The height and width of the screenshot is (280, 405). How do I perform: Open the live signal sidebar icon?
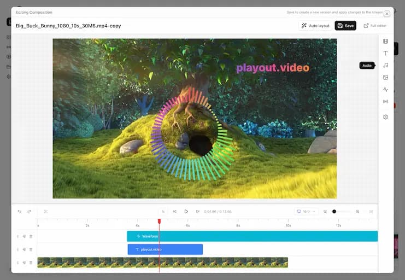coord(385,101)
